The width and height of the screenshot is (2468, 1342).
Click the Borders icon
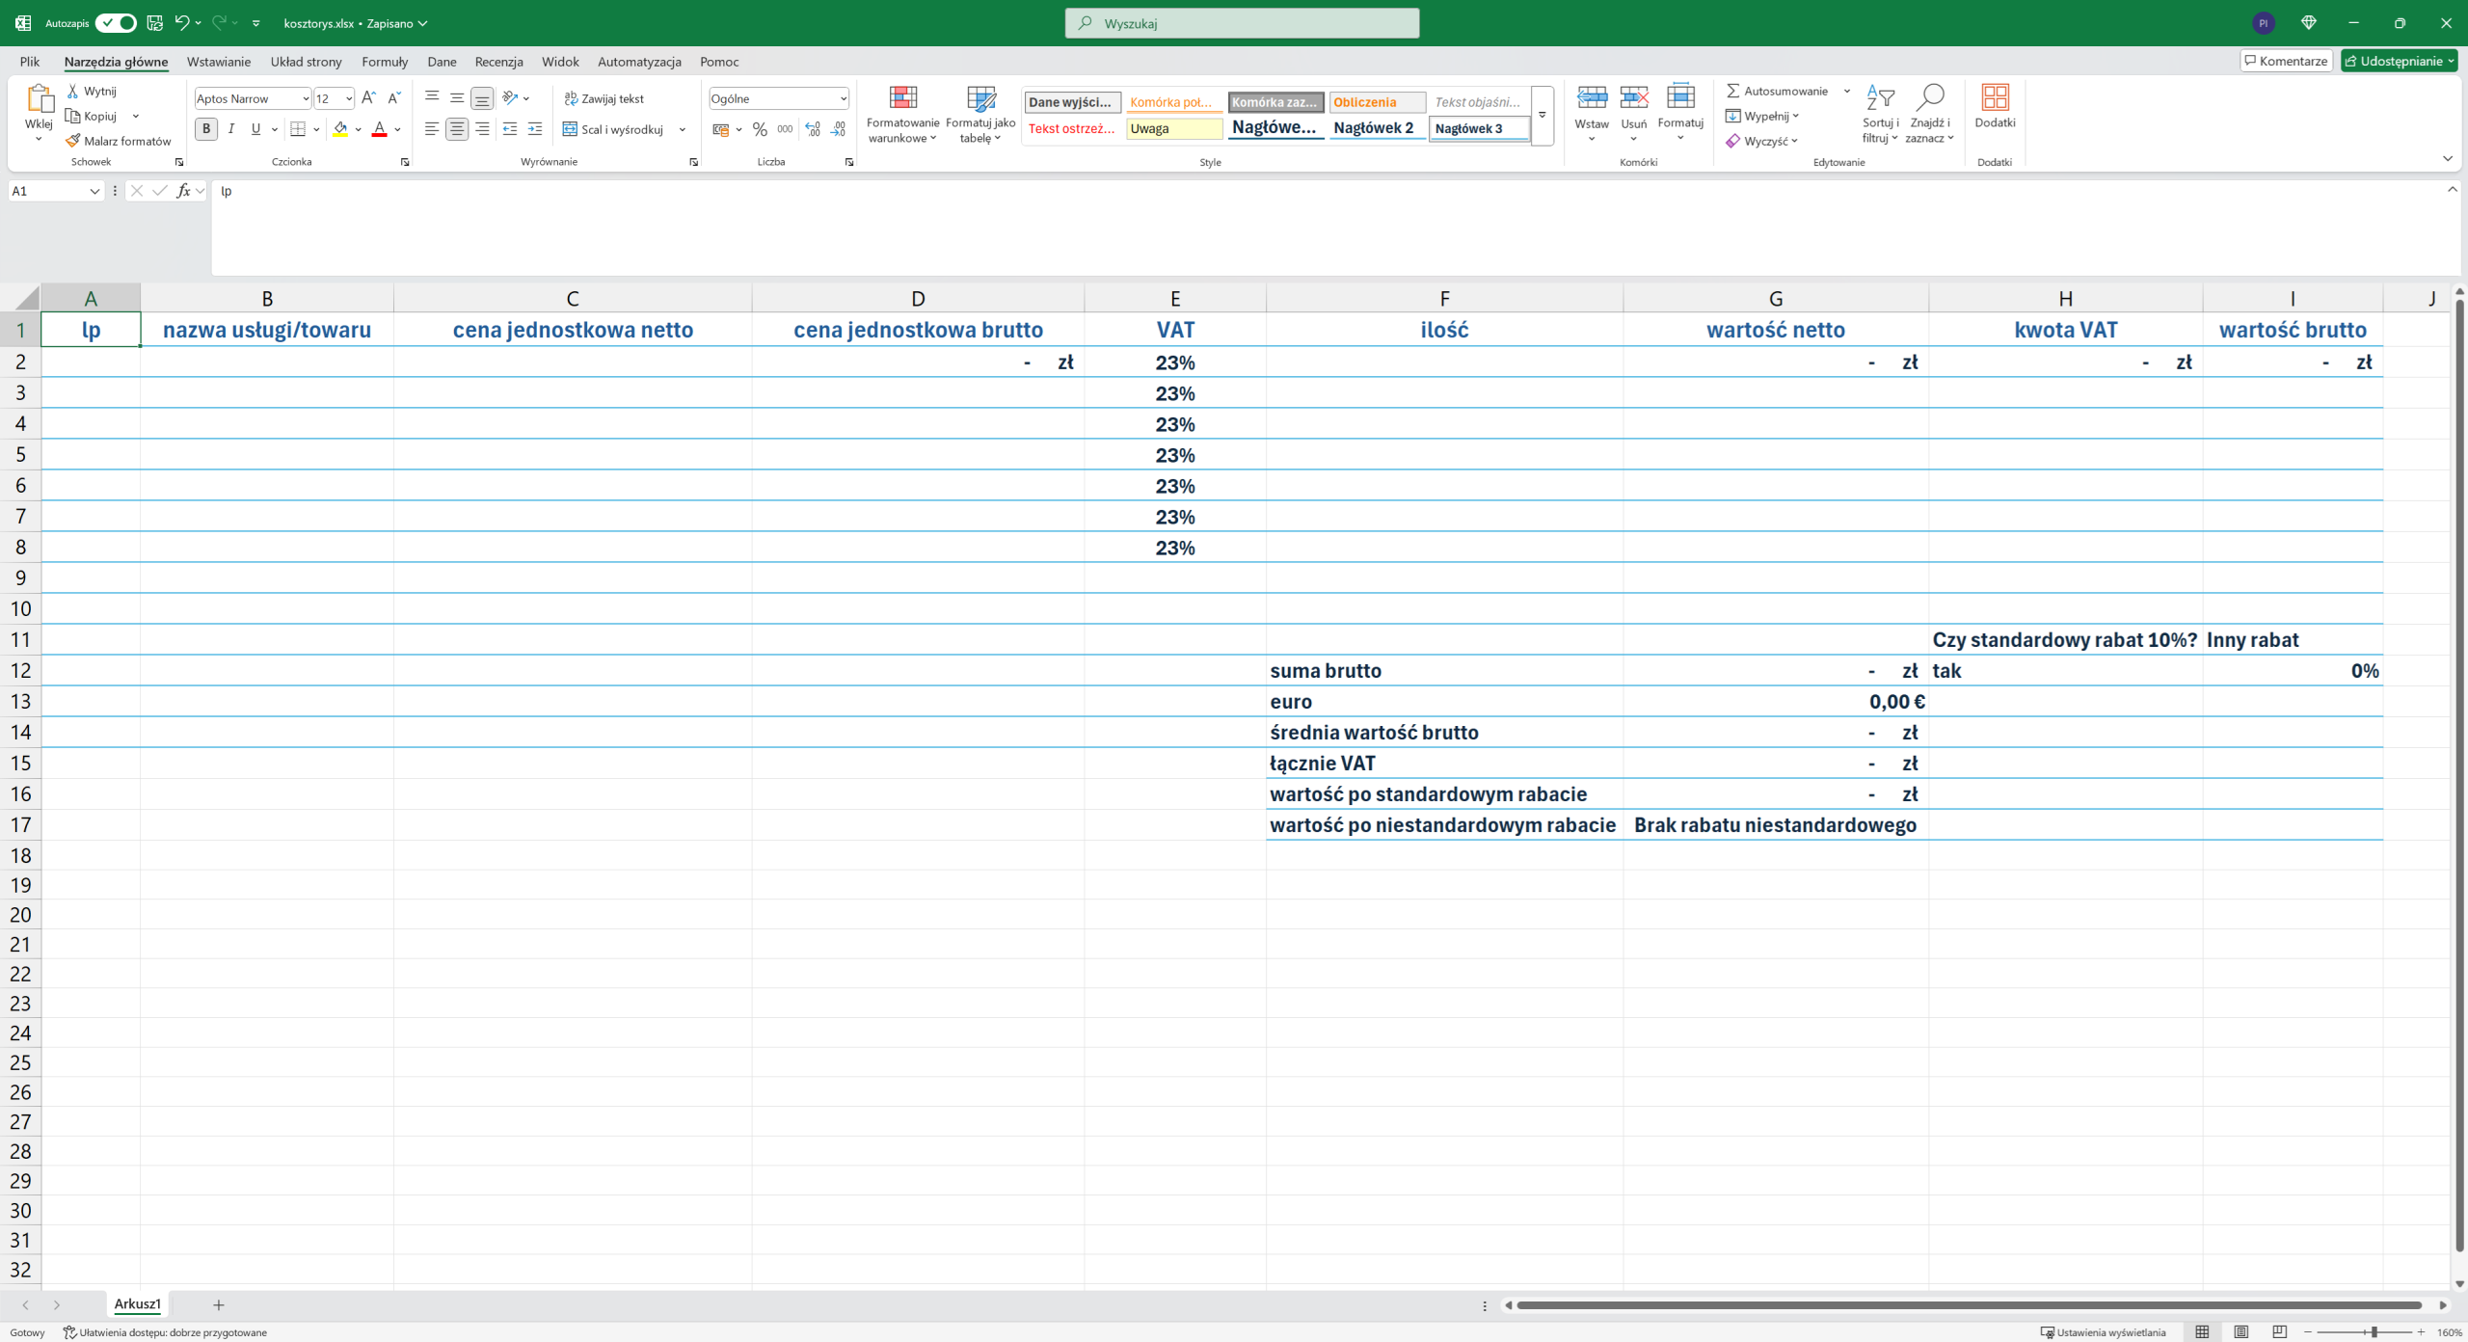(x=298, y=129)
